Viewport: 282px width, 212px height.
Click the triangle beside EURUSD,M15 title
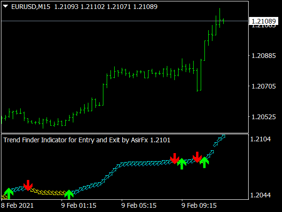(6, 7)
